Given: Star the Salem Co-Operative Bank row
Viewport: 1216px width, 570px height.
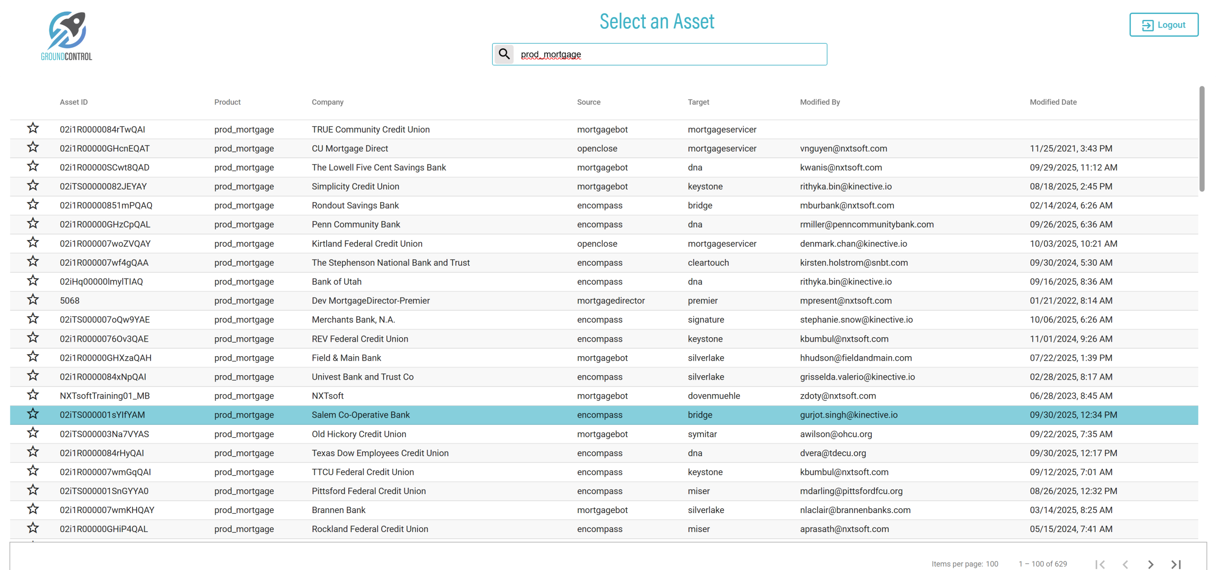Looking at the screenshot, I should coord(33,414).
